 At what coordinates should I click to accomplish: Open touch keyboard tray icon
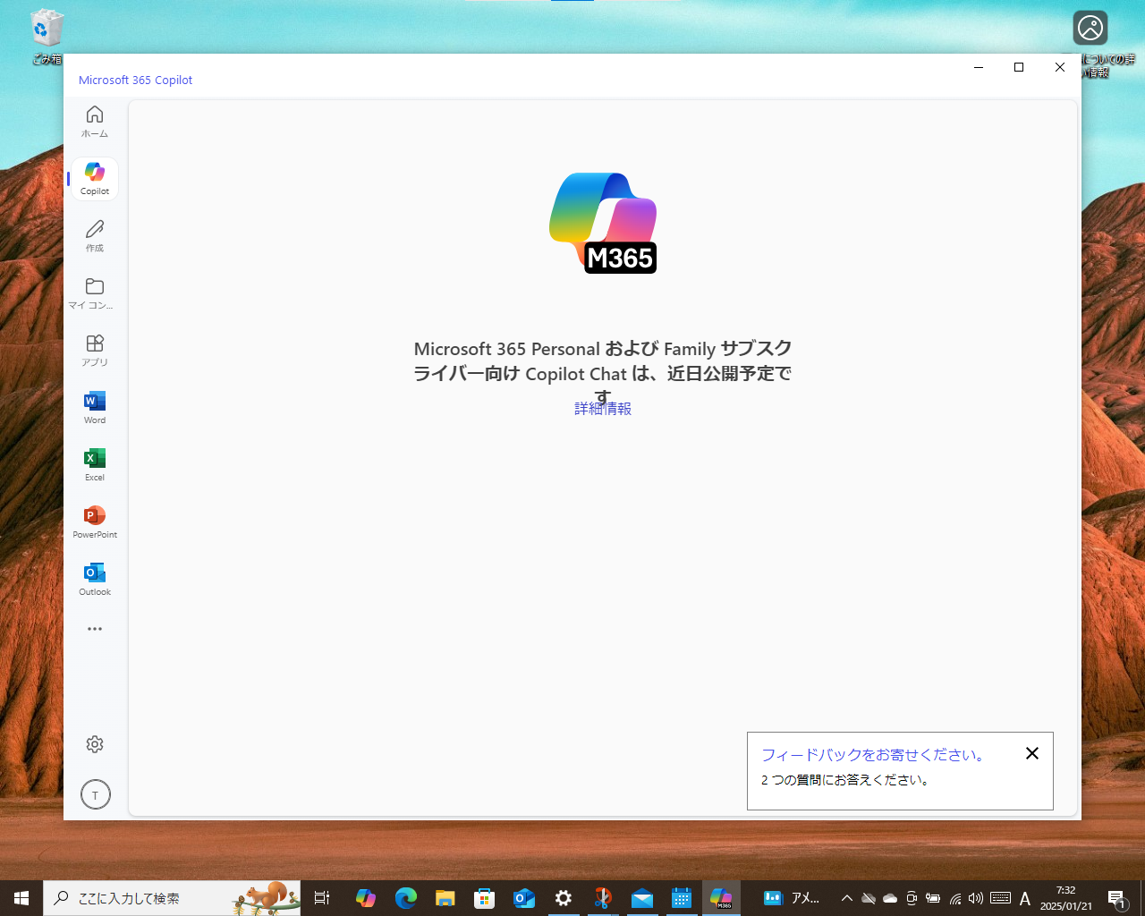click(1001, 898)
